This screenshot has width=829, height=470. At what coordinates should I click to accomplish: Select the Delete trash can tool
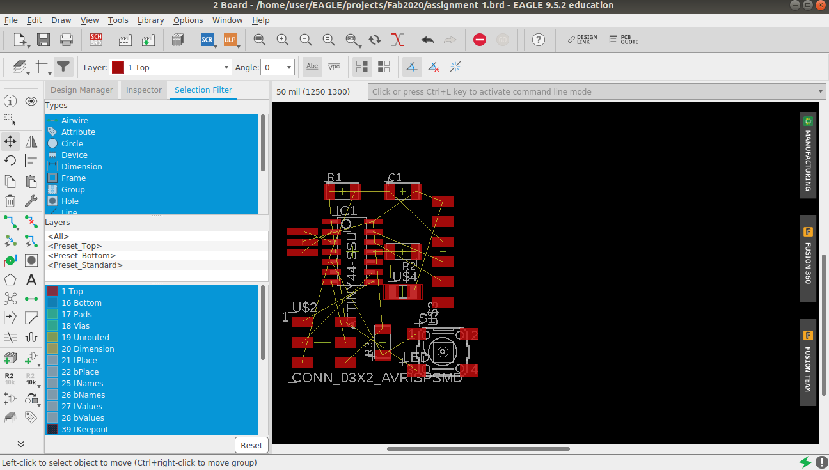coord(10,201)
